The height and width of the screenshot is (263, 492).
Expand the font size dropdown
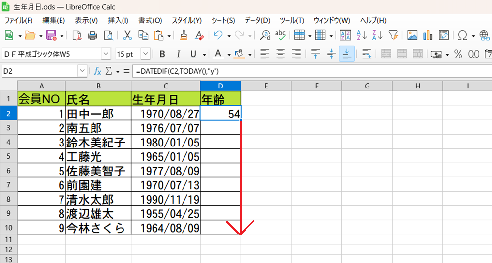(145, 54)
